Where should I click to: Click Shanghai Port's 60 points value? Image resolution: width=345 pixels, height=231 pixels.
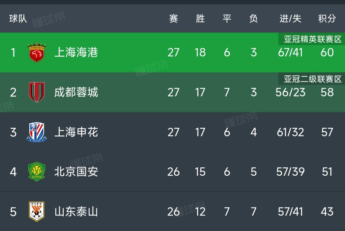(327, 52)
